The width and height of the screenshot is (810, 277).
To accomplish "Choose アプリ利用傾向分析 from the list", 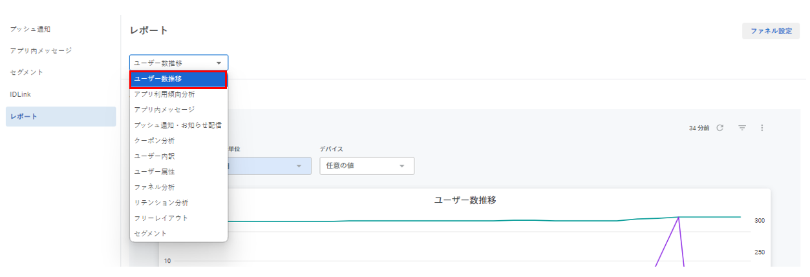I will pos(178,94).
